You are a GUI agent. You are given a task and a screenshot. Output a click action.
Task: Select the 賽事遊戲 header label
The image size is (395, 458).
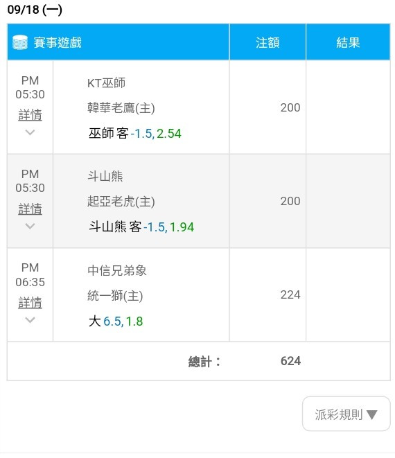point(58,42)
